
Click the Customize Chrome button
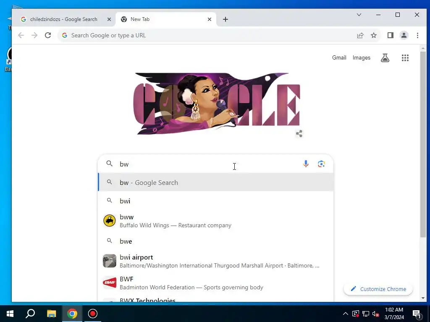click(378, 289)
